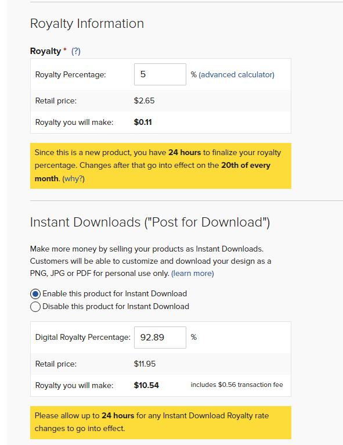Click the (why?) link in yellow notice
343x445 pixels.
click(74, 178)
